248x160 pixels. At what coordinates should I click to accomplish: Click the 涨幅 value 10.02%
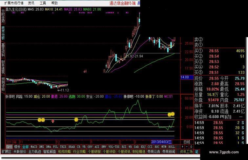coord(213,89)
